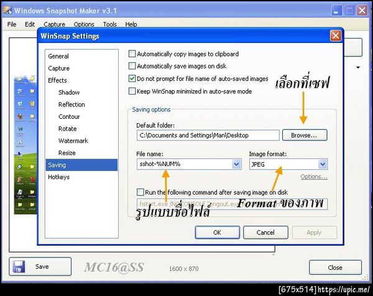Open the File menu
Screen dimensions: 373x296
[12, 24]
